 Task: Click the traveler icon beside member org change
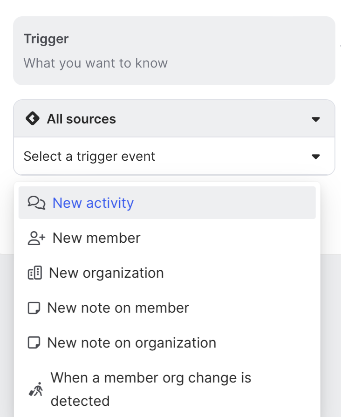coord(35,389)
